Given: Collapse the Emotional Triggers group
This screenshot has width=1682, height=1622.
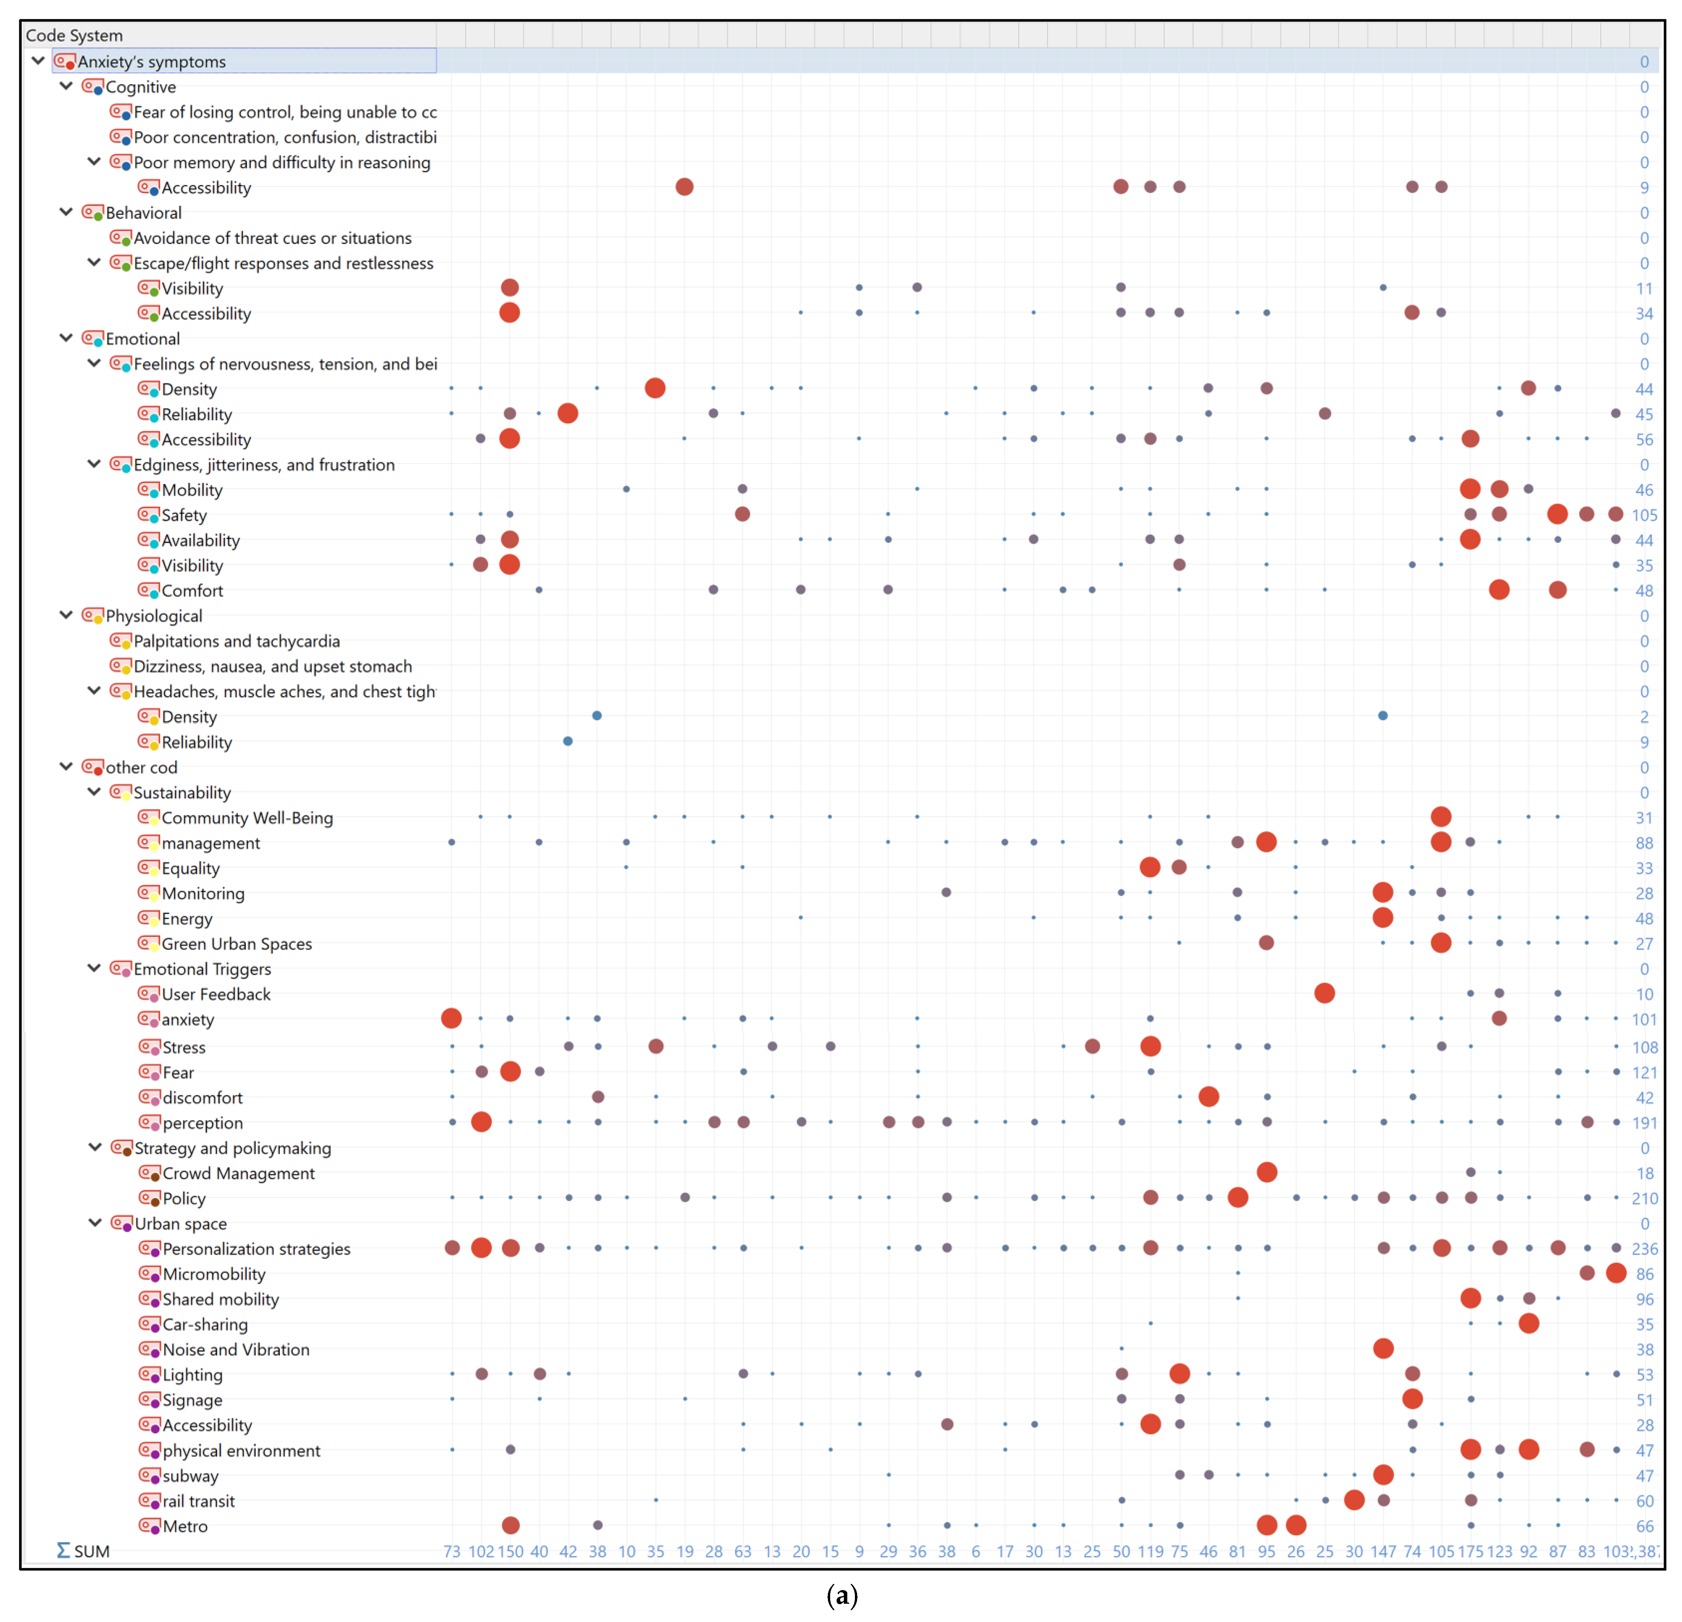Looking at the screenshot, I should tap(94, 968).
